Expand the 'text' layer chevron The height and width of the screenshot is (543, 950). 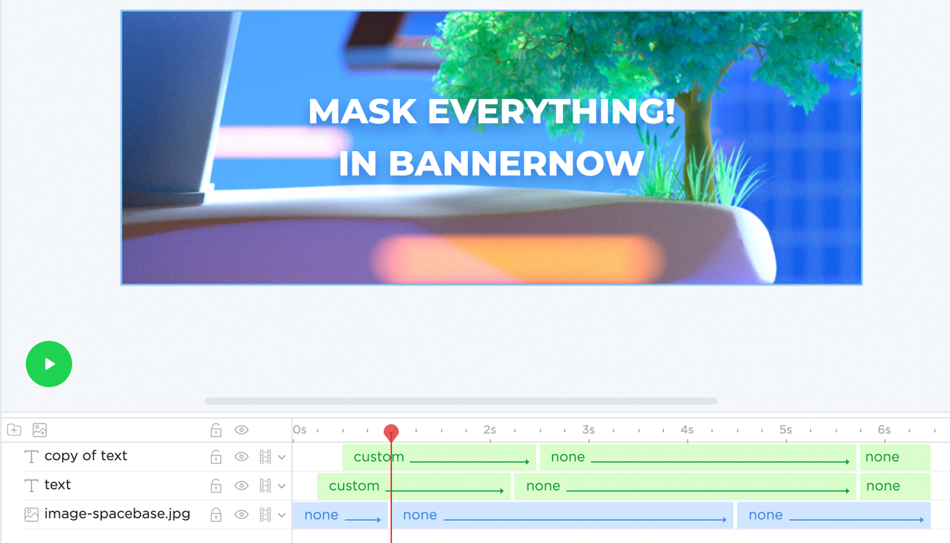[x=282, y=486]
